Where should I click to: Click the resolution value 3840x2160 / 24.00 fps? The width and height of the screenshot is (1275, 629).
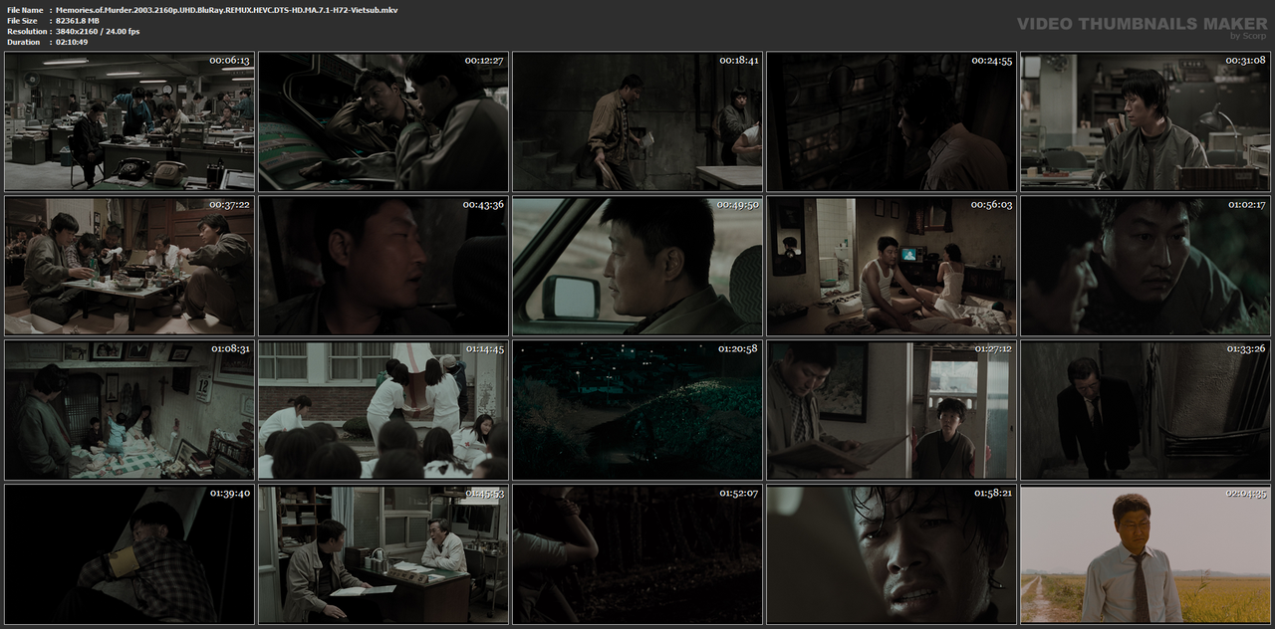point(98,32)
